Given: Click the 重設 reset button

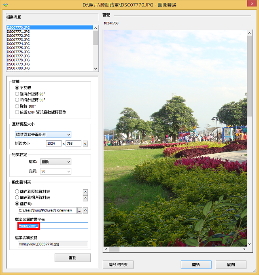Looking at the screenshot, I should click(x=72, y=258).
